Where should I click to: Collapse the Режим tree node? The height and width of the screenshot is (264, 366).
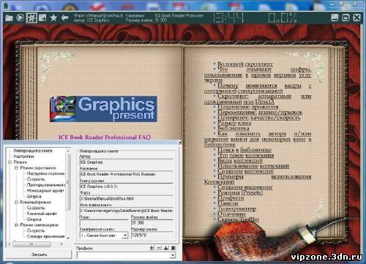(x=10, y=162)
